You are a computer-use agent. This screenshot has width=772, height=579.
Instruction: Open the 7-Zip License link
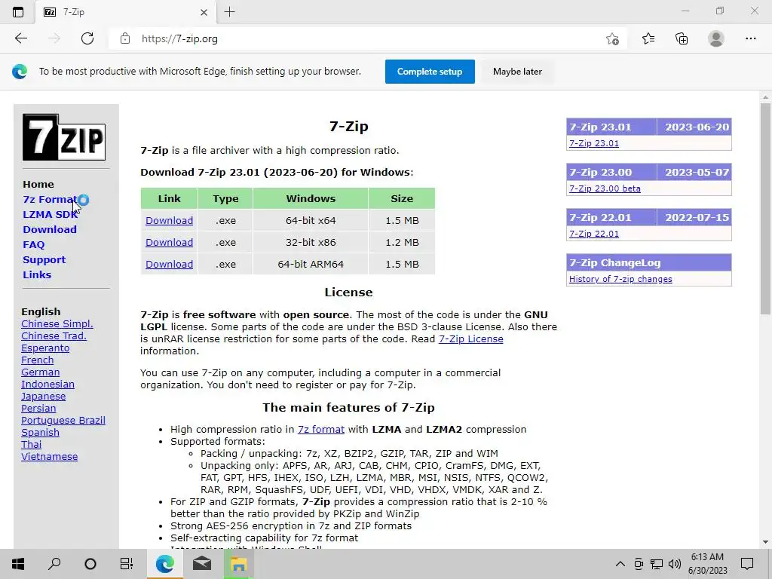coord(470,339)
